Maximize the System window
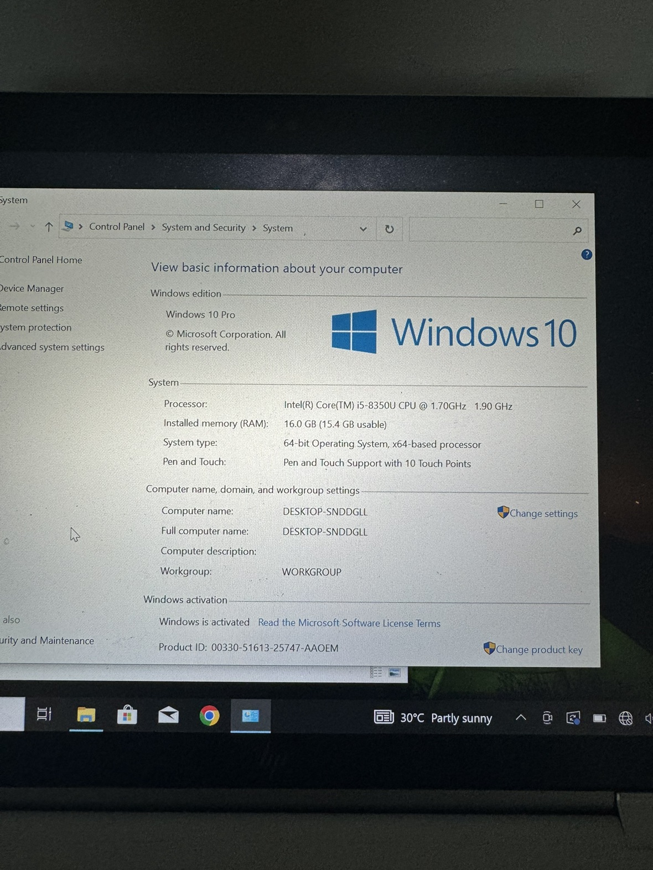Screen dimensions: 653x870 [x=539, y=204]
